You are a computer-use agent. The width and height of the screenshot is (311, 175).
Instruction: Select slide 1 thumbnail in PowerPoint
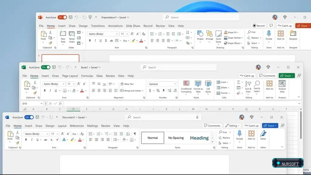(60, 58)
